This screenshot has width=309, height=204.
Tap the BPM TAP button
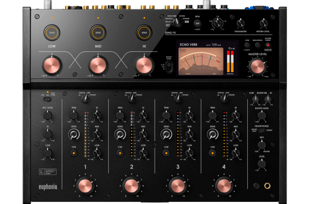(x=197, y=23)
